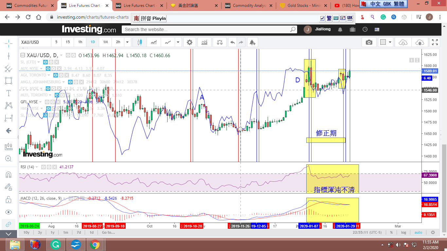Image resolution: width=447 pixels, height=251 pixels.
Task: Select the candlestick chart style icon
Action: click(x=140, y=42)
